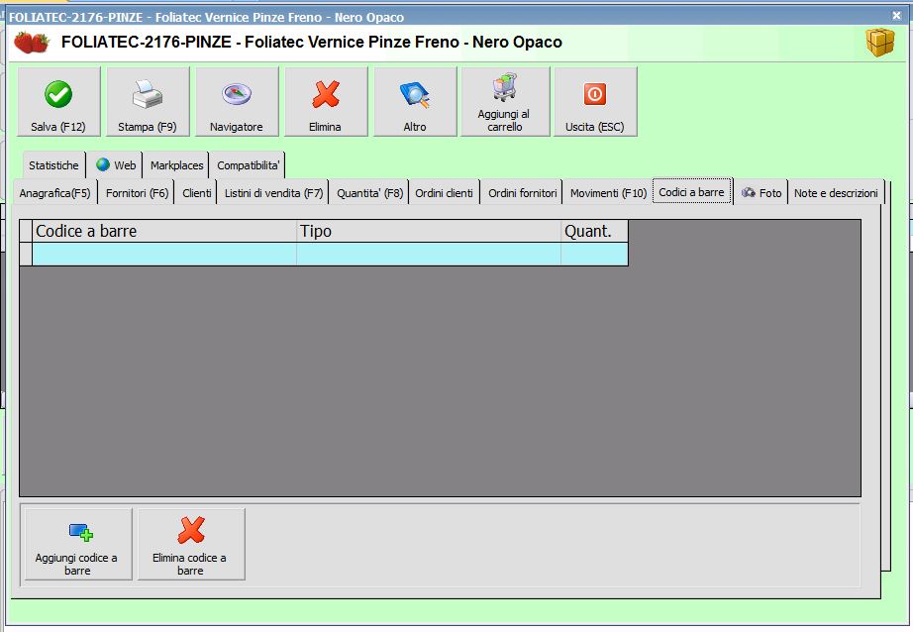Open the Web tab
Screen dimensions: 913x632
(116, 165)
